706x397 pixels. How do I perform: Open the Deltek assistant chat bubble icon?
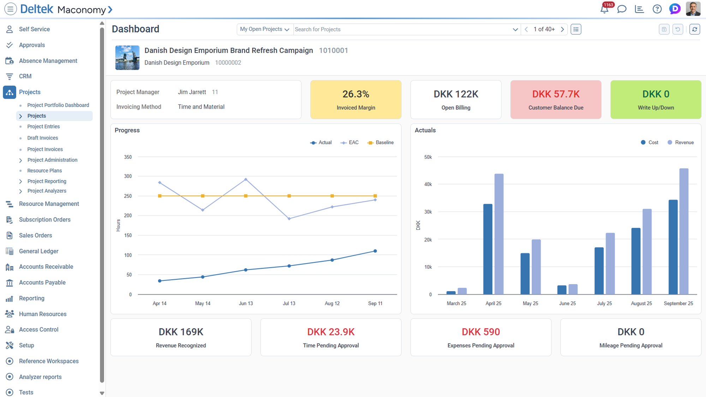(x=675, y=9)
